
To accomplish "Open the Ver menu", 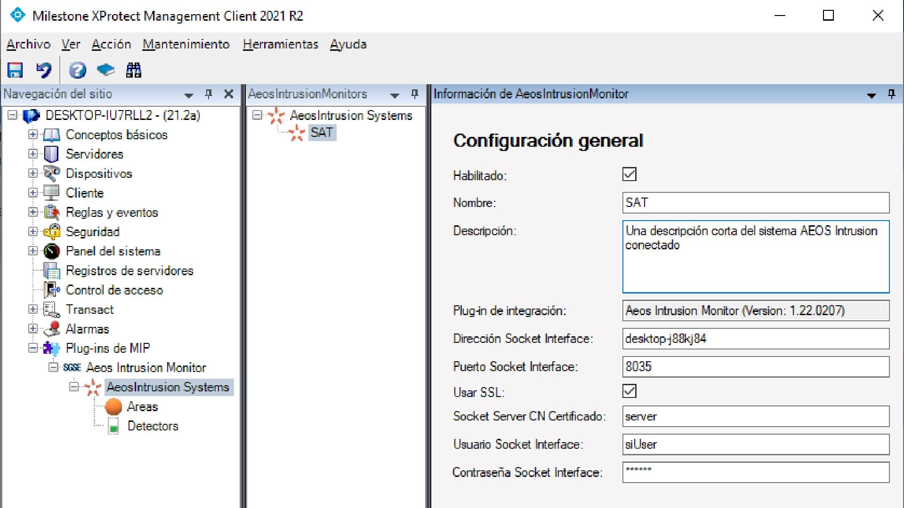I will (71, 44).
